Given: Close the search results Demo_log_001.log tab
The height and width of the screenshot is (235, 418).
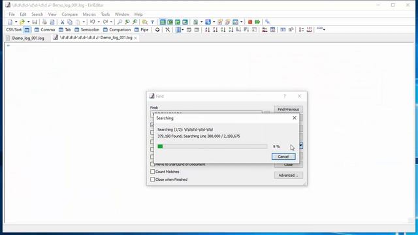Looking at the screenshot, I should point(136,38).
